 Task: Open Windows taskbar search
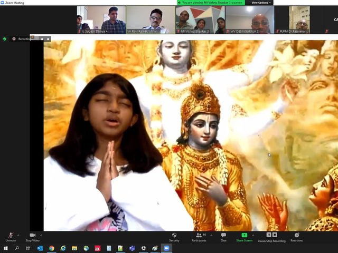point(17,248)
